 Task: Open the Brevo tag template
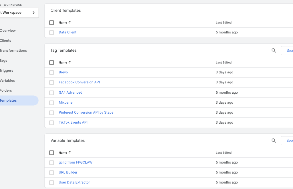click(x=63, y=72)
